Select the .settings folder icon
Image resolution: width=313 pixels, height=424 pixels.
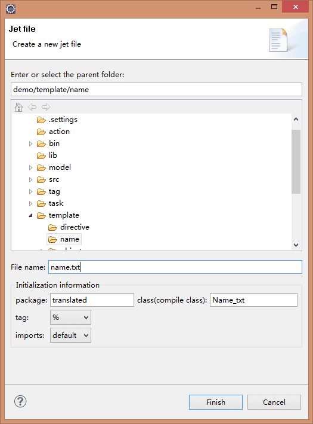tap(41, 120)
